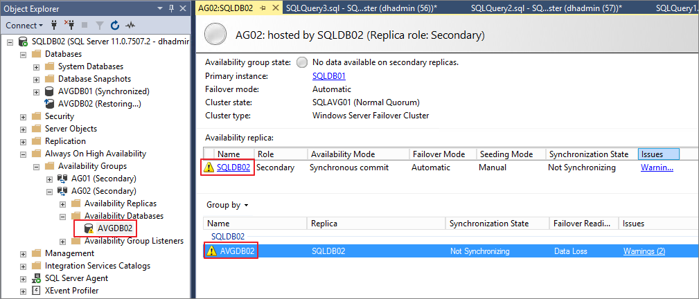Screen dimensions: 699x299
Task: Sort by Seeding Mode column header
Action: click(x=511, y=154)
